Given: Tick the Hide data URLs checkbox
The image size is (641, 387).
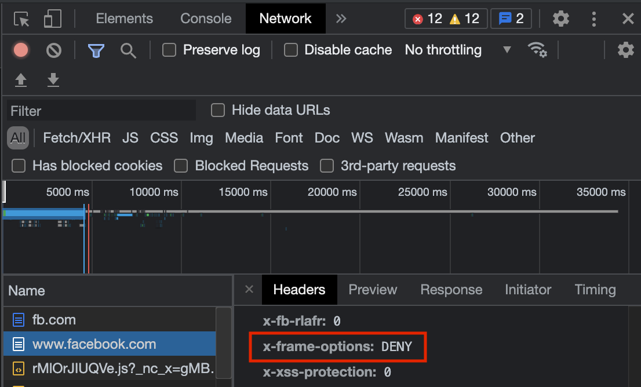Looking at the screenshot, I should [218, 110].
